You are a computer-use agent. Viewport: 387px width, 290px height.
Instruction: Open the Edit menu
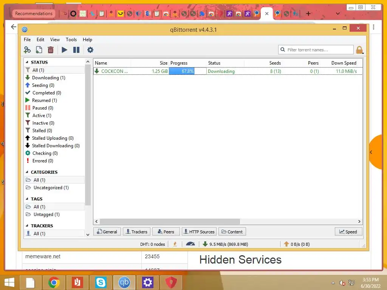coord(40,39)
